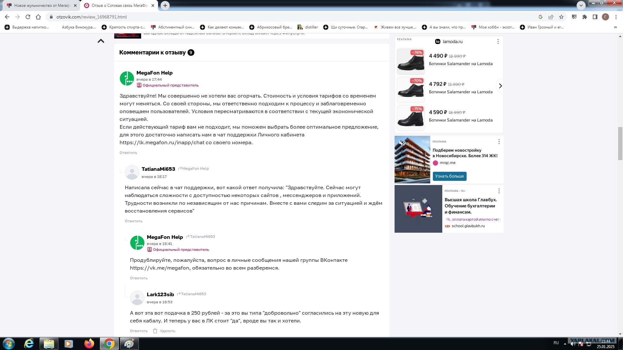Open the Chrome profile avatar
This screenshot has width=623, height=350.
click(x=605, y=17)
